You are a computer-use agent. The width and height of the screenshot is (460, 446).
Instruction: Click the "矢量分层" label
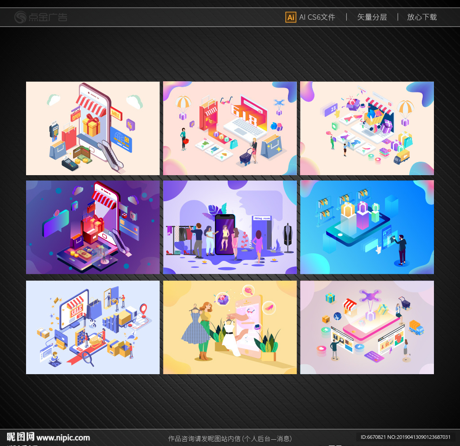pyautogui.click(x=372, y=18)
